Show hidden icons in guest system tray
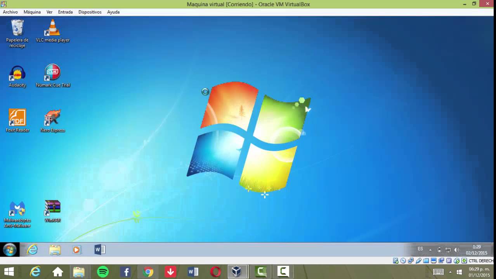 (430, 250)
